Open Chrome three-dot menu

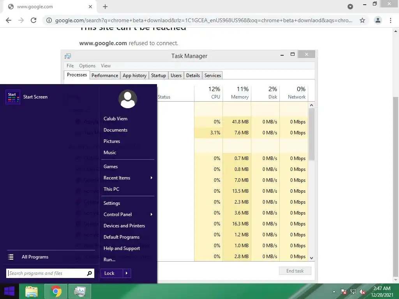coord(390,20)
